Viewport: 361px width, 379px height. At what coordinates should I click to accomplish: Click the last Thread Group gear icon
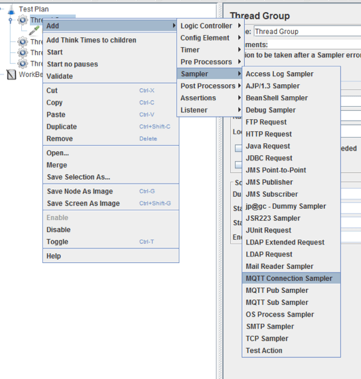point(23,64)
